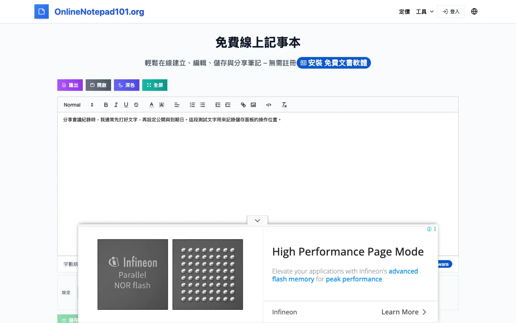516x323 pixels.
Task: Open the Normal heading style dropdown
Action: click(x=78, y=105)
